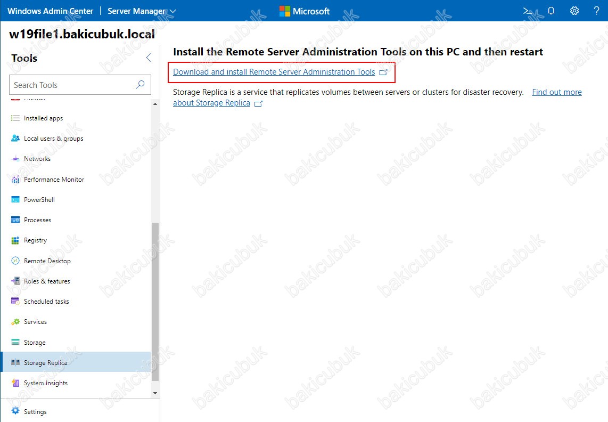The width and height of the screenshot is (608, 422).
Task: Click the Microsoft logo
Action: (x=305, y=11)
